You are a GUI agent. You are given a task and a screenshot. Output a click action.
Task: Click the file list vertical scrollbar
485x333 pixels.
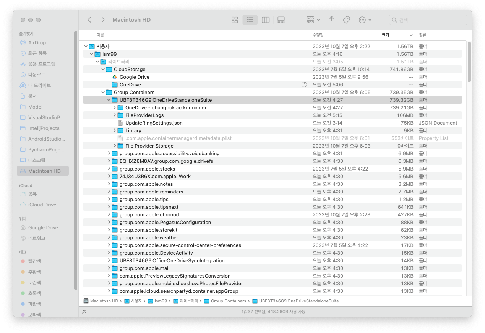coord(469,61)
